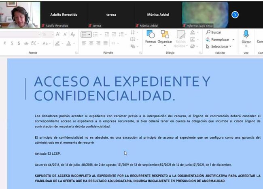Select Adolfo Revestido participant tile
The width and height of the screenshot is (263, 189).
pyautogui.click(x=64, y=15)
